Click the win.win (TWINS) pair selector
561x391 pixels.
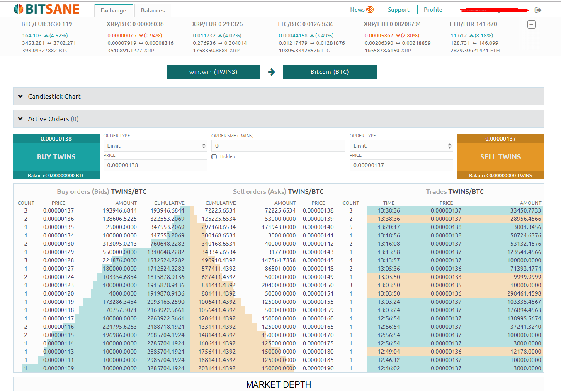click(213, 71)
